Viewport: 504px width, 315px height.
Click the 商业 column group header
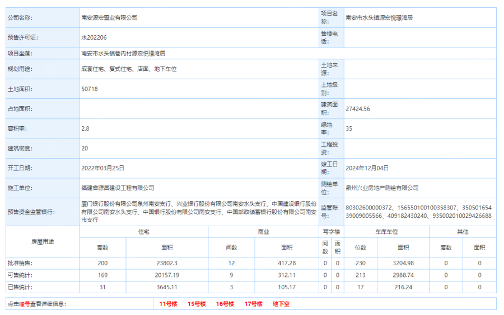coord(263,232)
